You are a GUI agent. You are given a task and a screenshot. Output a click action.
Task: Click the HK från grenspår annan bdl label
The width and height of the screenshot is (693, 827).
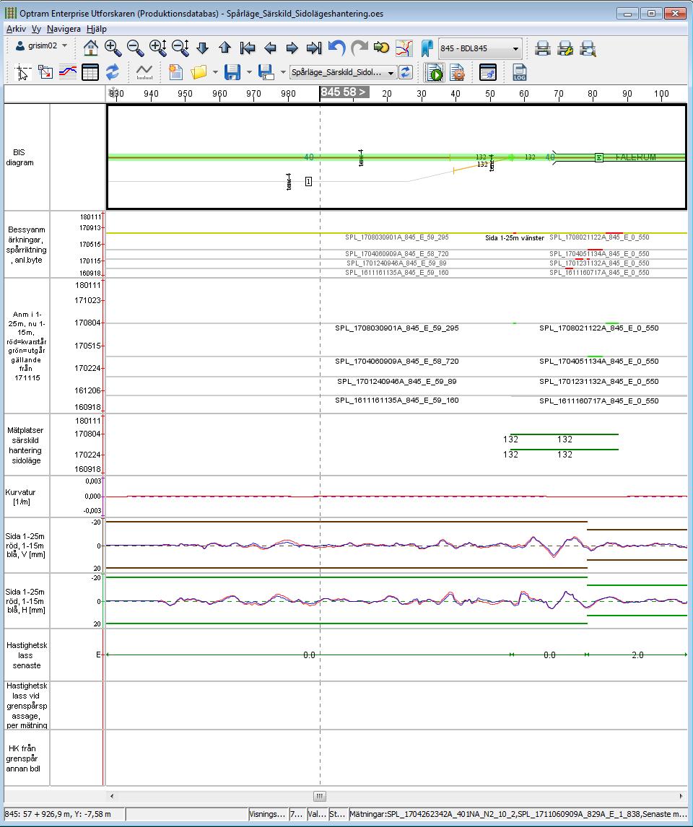(22, 758)
